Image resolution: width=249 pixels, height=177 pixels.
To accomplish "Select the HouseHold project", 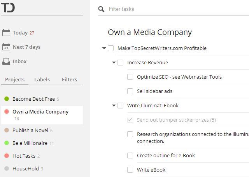I will (x=26, y=169).
